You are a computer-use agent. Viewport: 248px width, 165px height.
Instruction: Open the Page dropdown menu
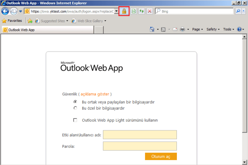tap(197, 29)
